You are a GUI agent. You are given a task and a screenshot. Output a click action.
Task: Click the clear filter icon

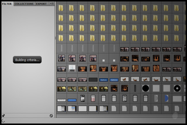click(51, 116)
